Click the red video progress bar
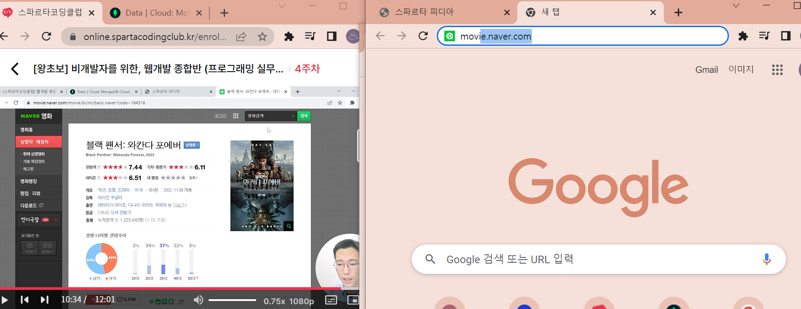The image size is (801, 309). pos(171,289)
